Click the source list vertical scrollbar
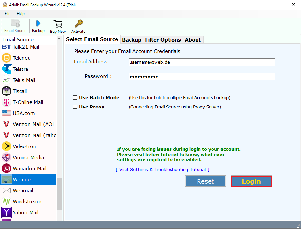This screenshot has width=301, height=229. 59,194
